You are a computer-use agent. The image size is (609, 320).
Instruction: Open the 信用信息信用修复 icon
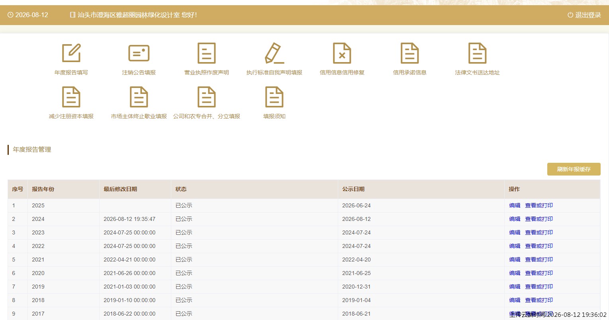(342, 53)
